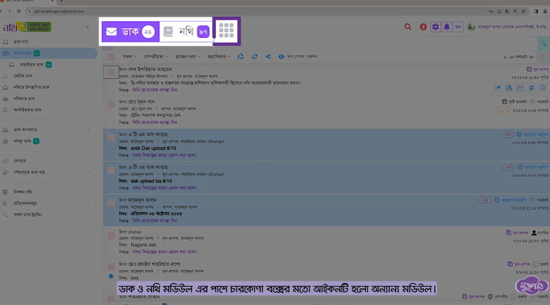The width and height of the screenshot is (550, 305).
Task: Select the মোঃ সুমন খান dak checkbox
Action: pos(111,105)
